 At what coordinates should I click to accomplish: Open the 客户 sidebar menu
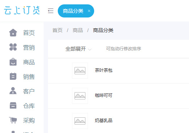(x=29, y=91)
